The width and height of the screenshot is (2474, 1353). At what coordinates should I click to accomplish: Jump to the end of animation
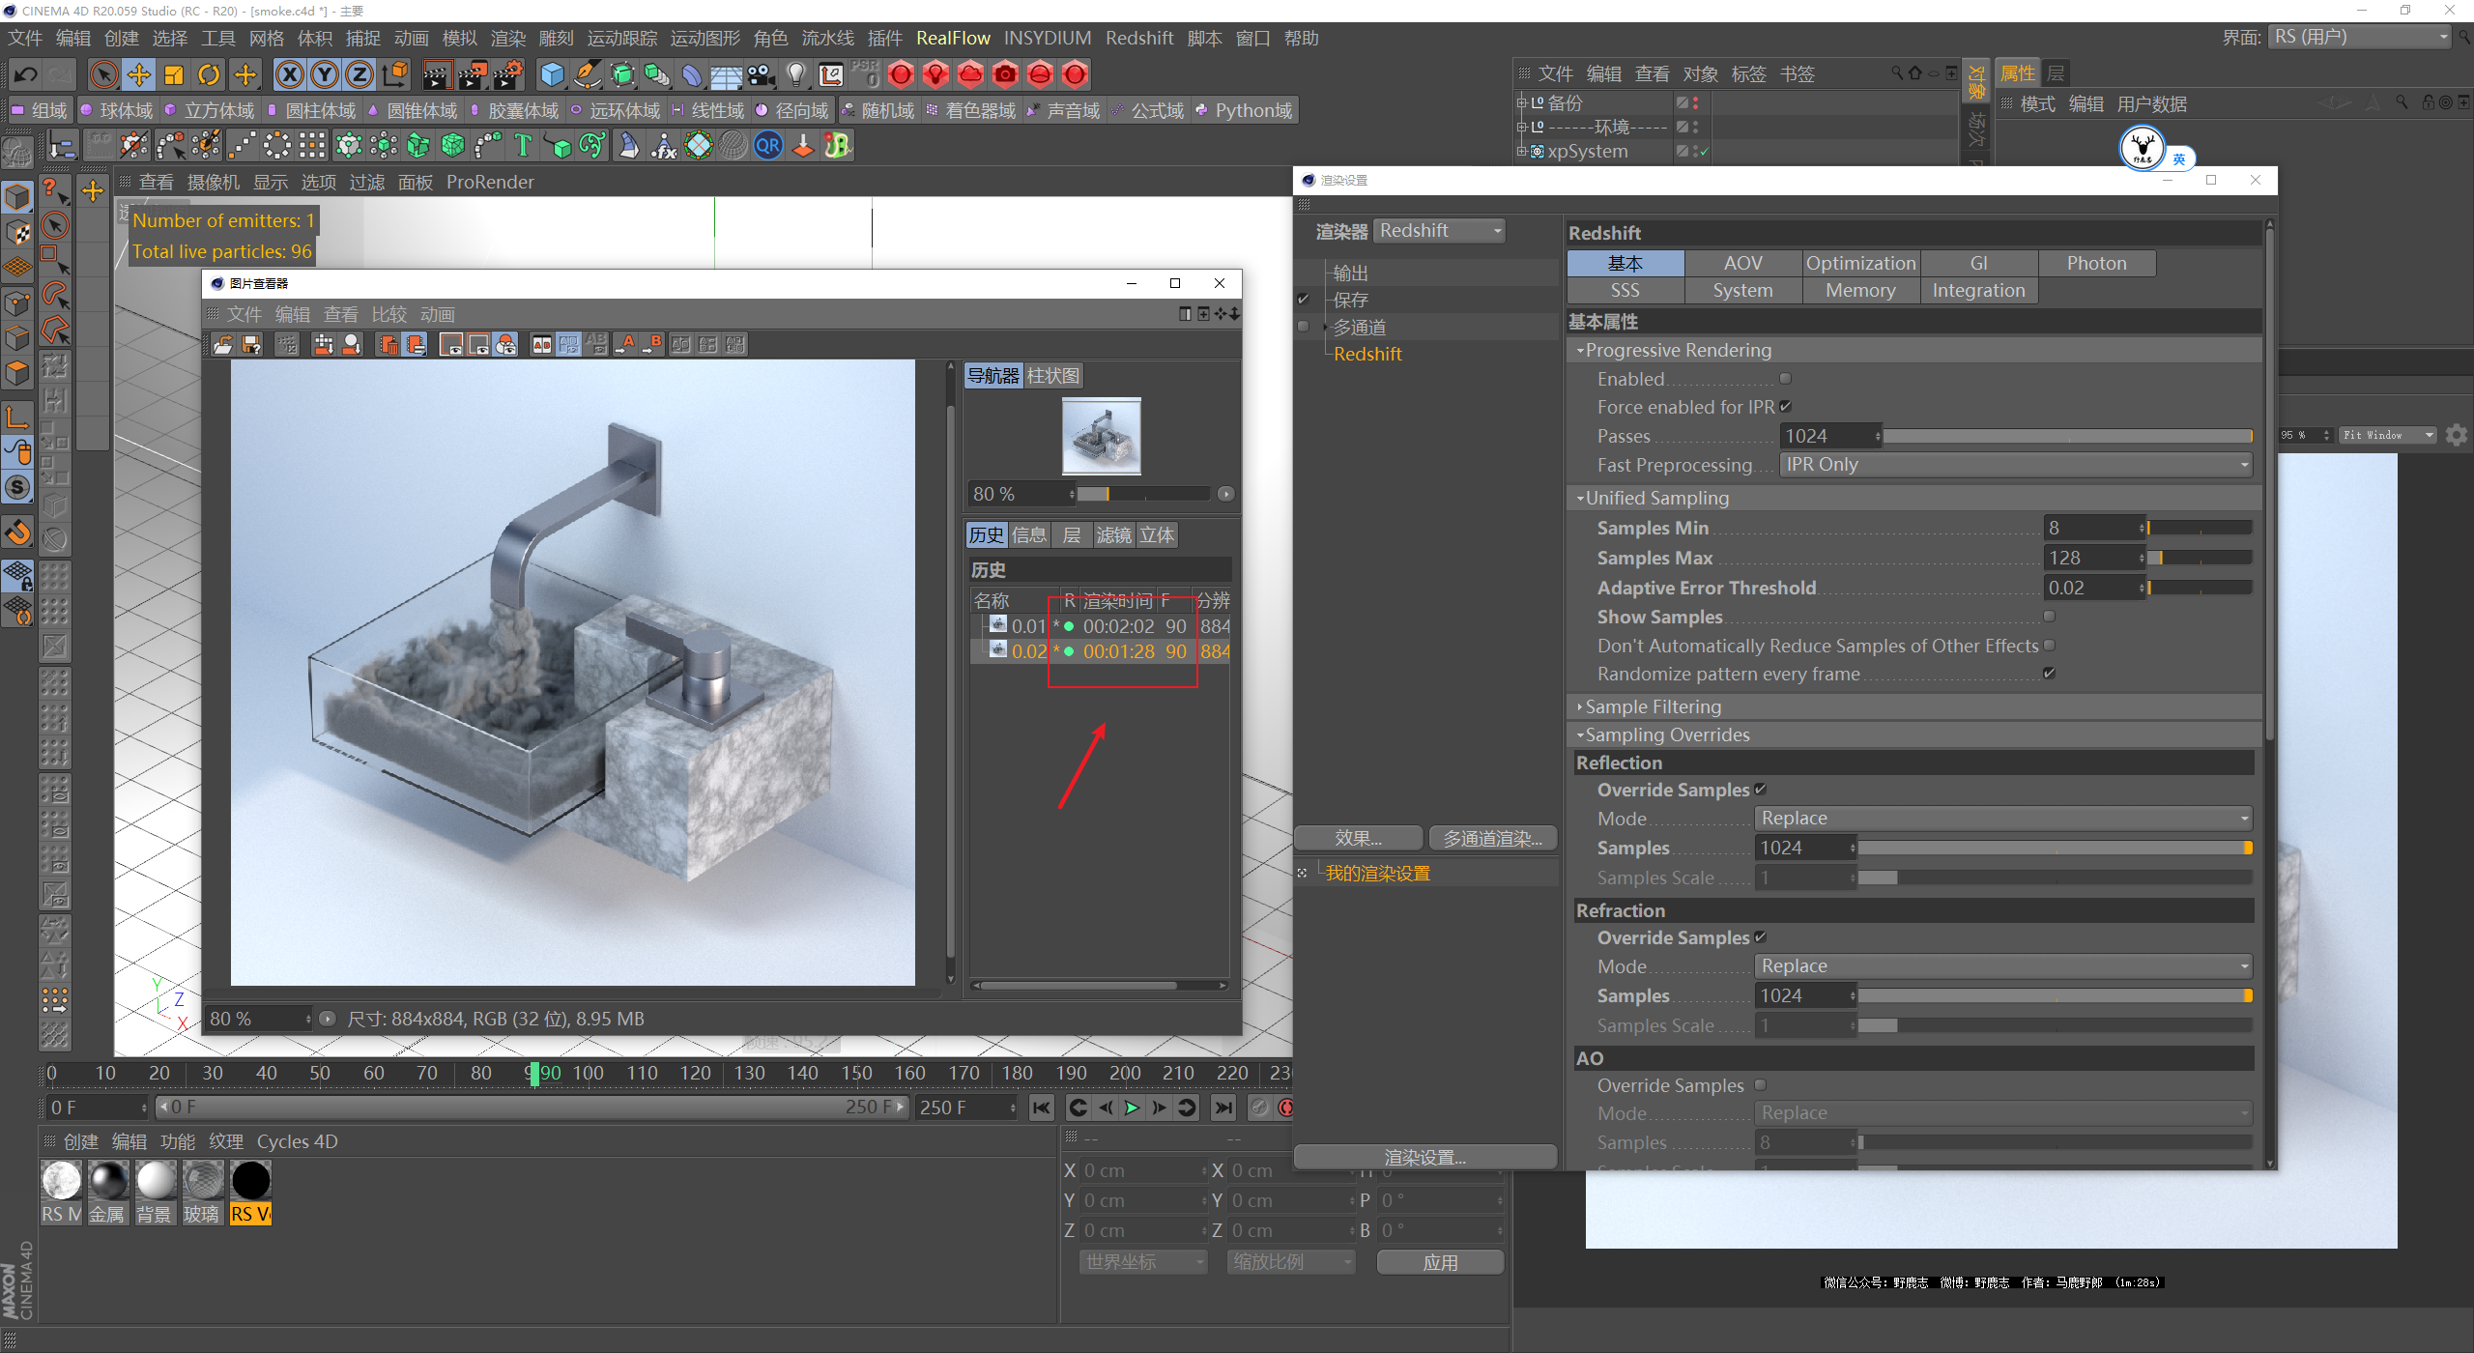[x=1223, y=1108]
